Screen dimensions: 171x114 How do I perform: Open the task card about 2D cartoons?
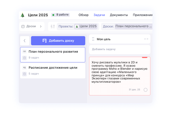tap(120, 76)
